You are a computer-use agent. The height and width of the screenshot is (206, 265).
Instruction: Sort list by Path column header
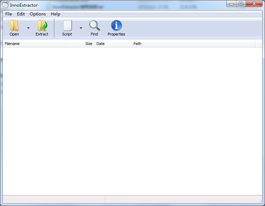193,44
